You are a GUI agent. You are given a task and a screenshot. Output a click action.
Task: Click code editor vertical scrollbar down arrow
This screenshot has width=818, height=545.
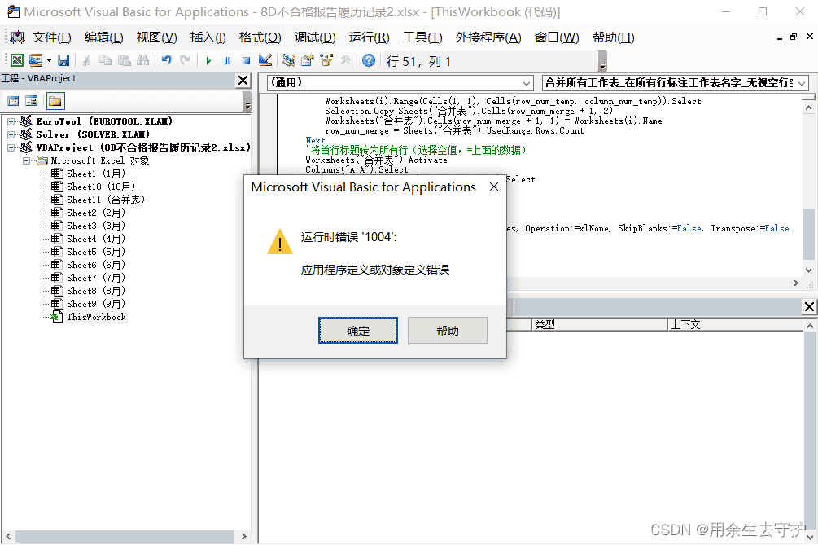tap(808, 270)
